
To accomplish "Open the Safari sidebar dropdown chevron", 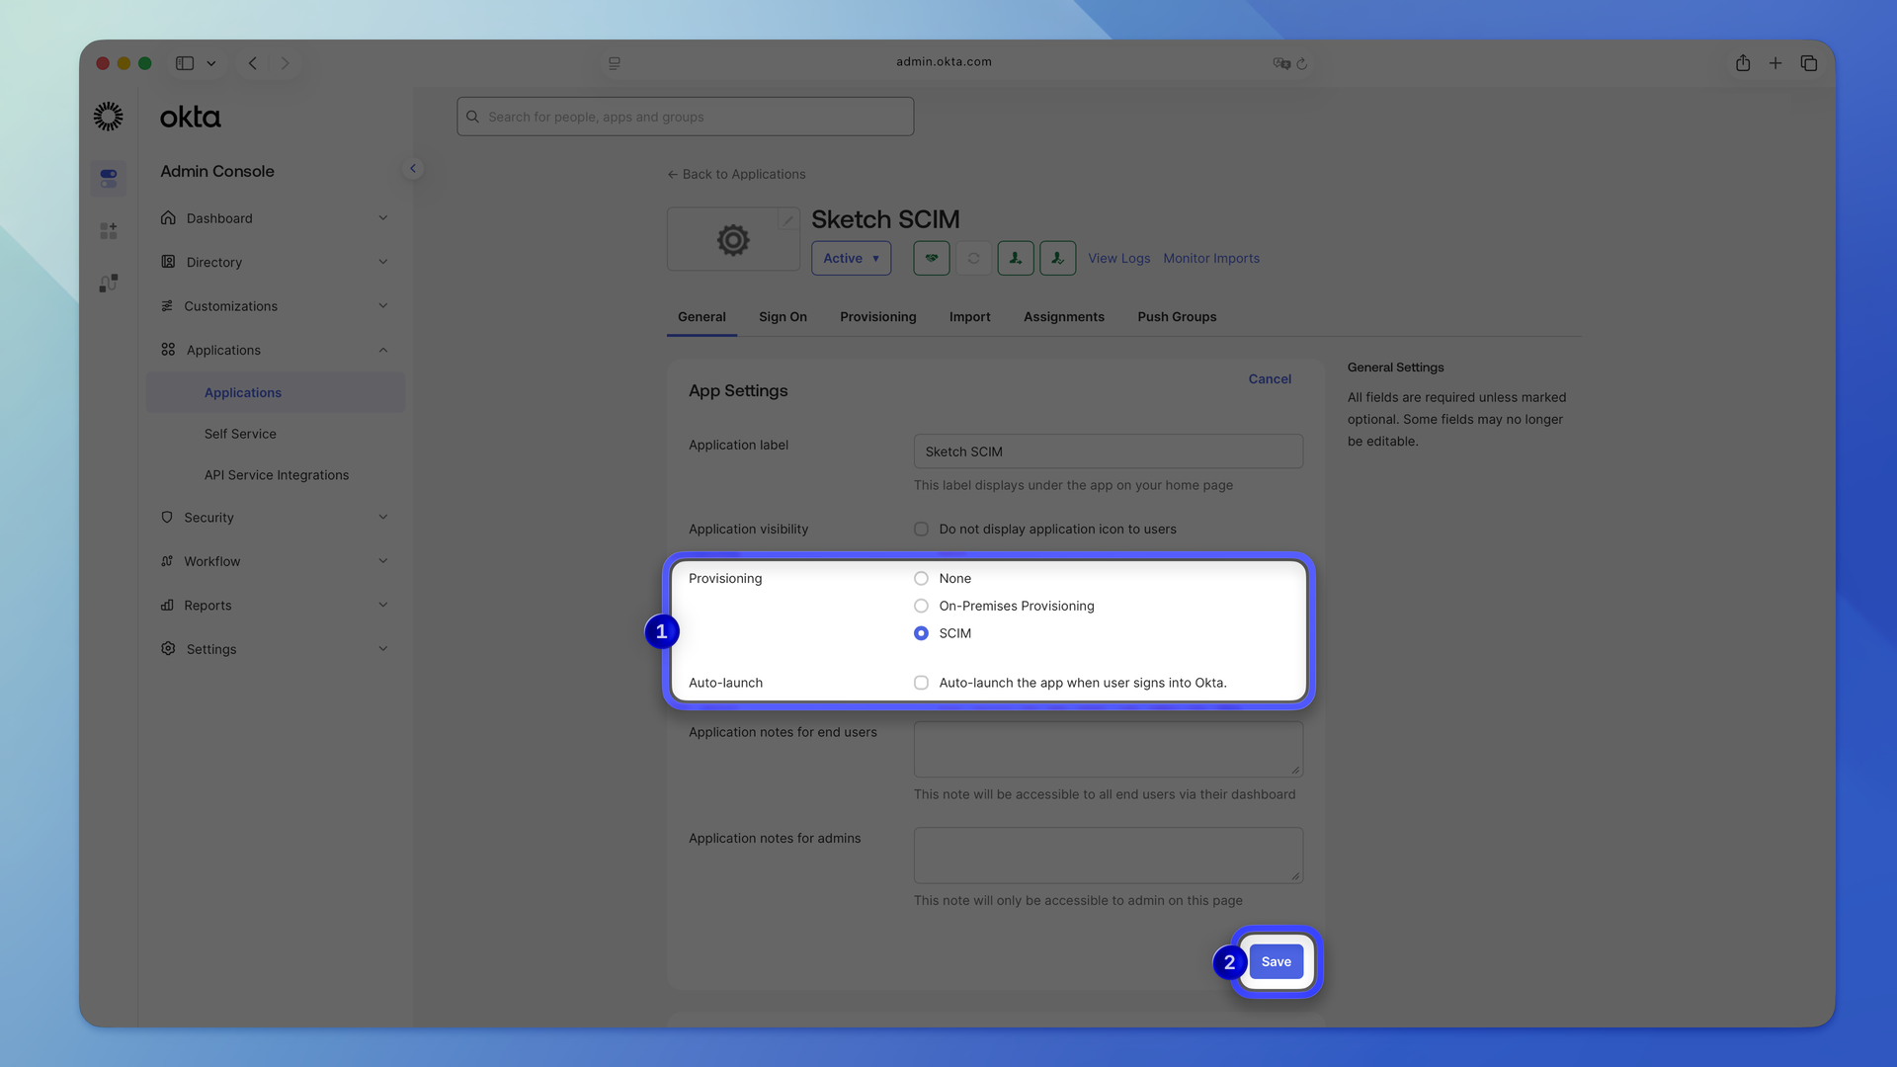I will coord(211,63).
